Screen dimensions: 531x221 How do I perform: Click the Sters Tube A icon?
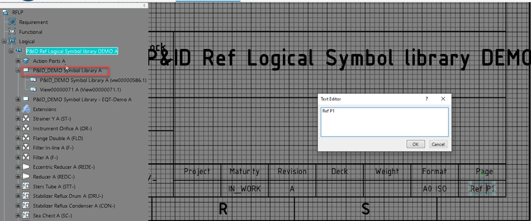point(26,186)
